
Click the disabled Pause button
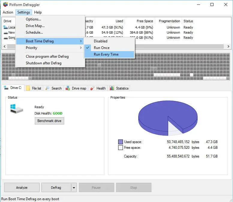[97, 187]
